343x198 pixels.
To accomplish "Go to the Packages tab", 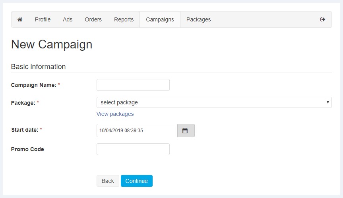I will [x=198, y=19].
